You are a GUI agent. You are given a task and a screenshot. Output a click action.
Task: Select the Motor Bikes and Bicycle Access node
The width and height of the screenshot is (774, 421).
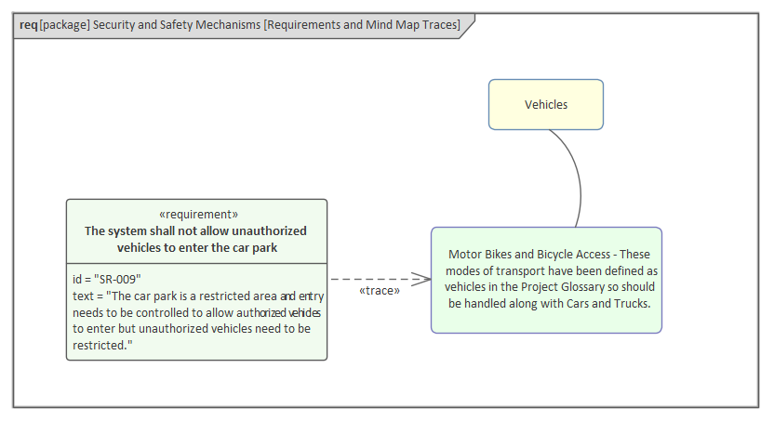pyautogui.click(x=546, y=279)
